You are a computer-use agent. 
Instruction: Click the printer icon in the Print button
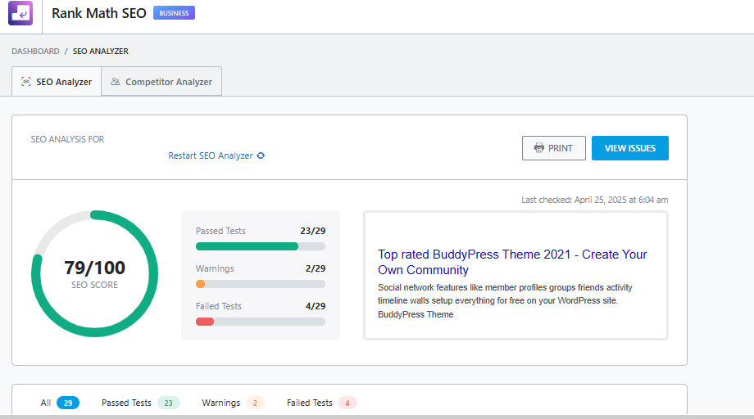coord(539,148)
